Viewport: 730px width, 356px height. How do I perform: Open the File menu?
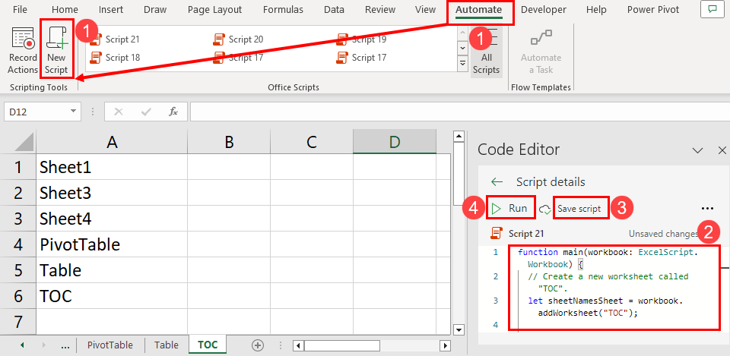point(20,10)
